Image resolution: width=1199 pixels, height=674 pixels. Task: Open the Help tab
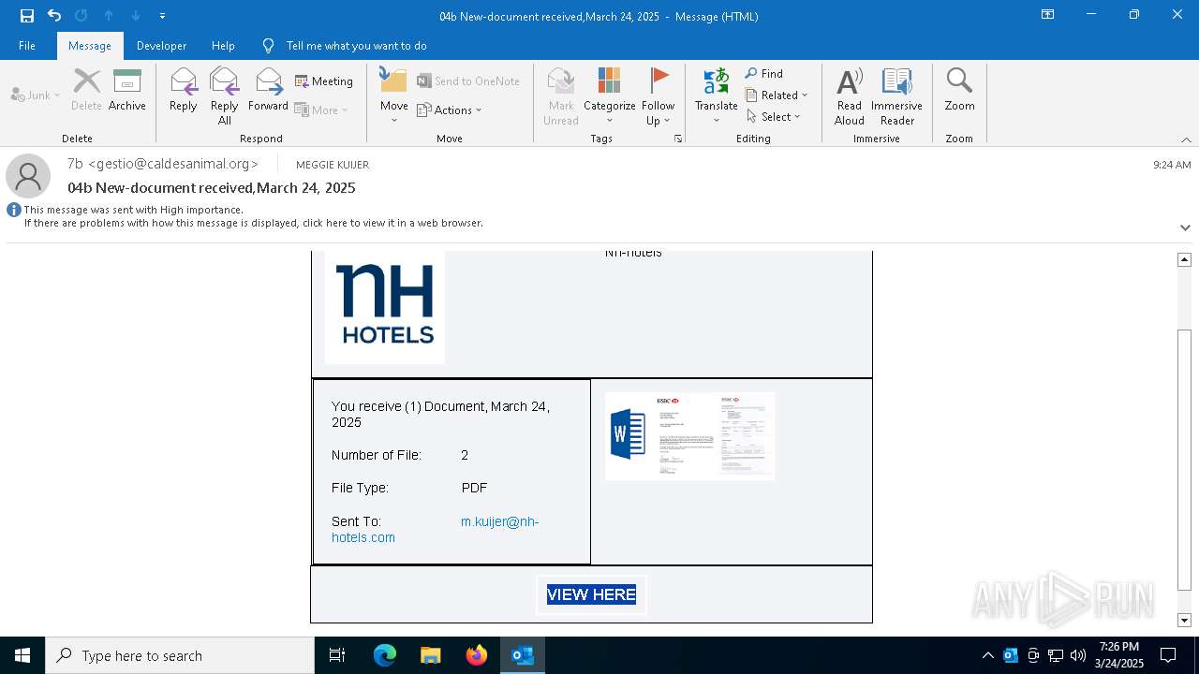click(x=223, y=45)
